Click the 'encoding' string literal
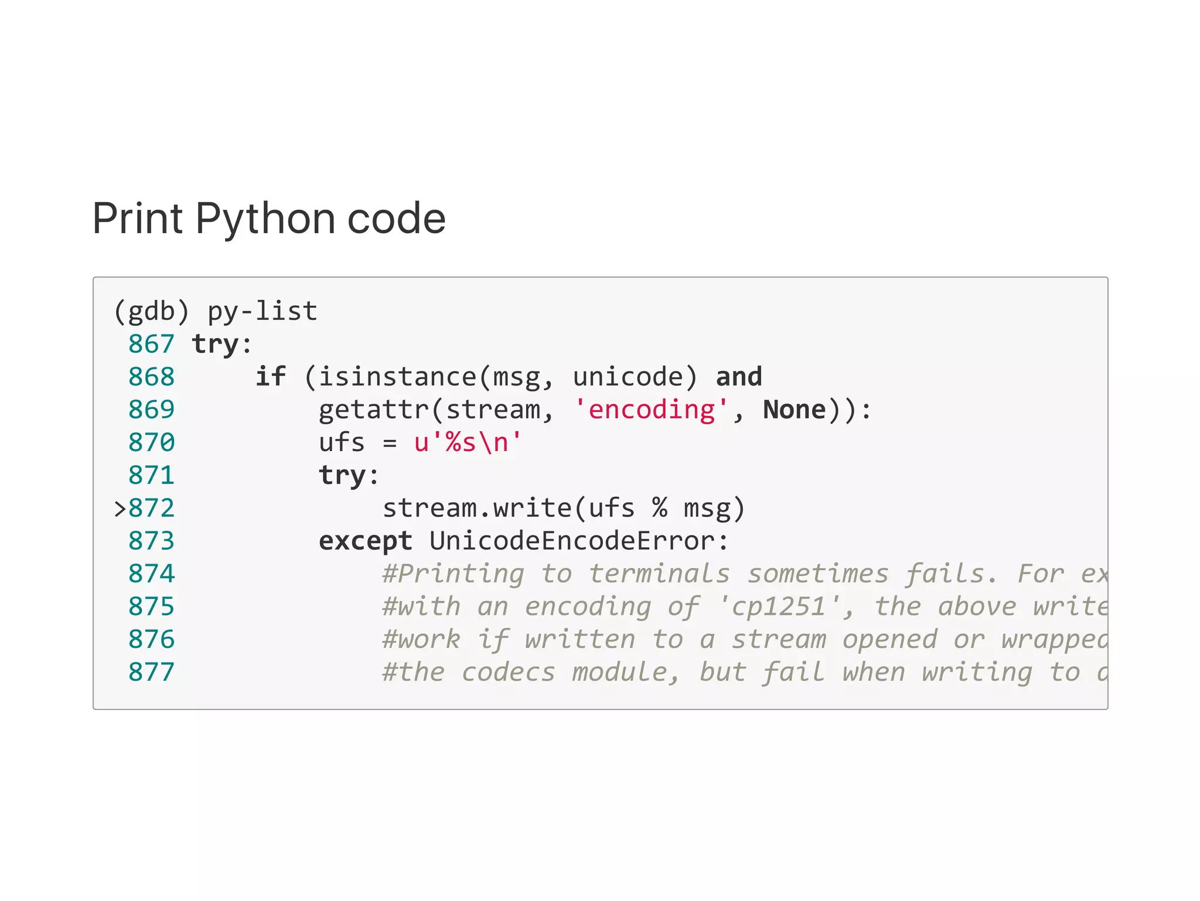 click(x=652, y=409)
